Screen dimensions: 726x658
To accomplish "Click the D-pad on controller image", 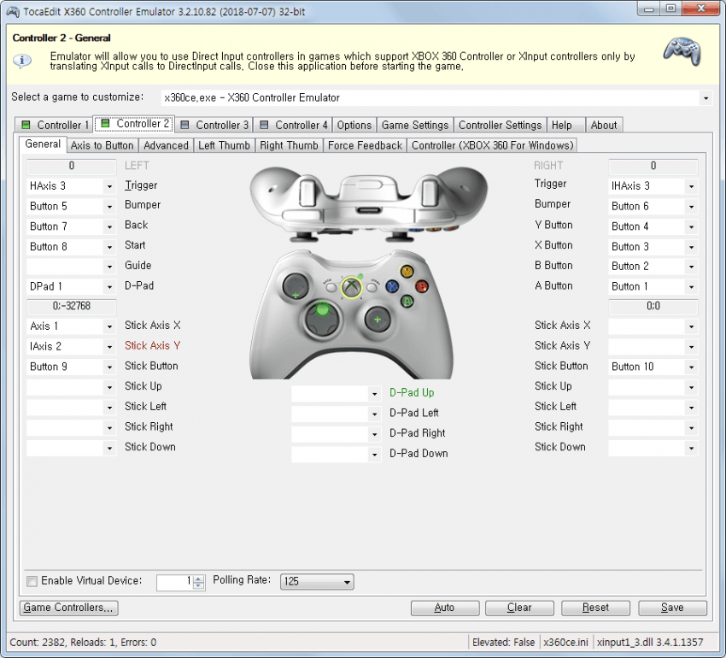I will tap(322, 319).
